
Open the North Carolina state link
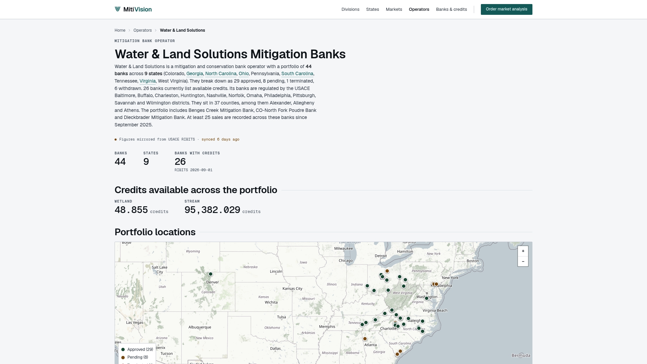point(221,74)
